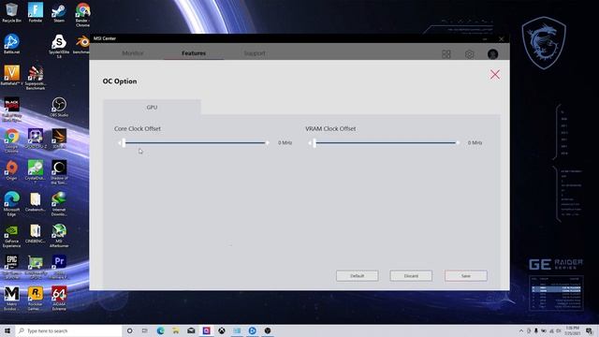599x337 pixels.
Task: Show hidden system tray icons
Action: (521, 330)
